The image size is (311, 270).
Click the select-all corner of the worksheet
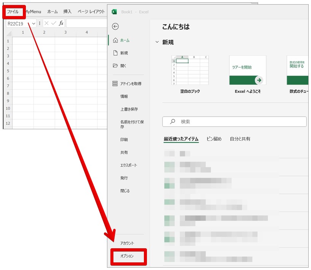8,32
